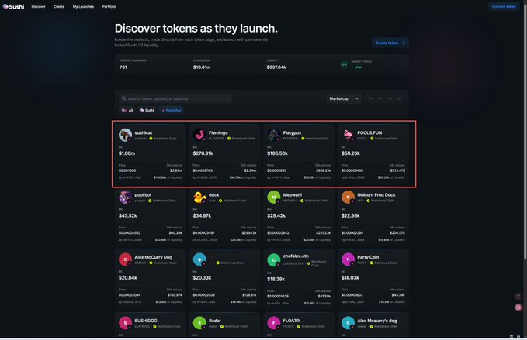
Task: Click the $22.95k market cap value
Action: coord(350,215)
